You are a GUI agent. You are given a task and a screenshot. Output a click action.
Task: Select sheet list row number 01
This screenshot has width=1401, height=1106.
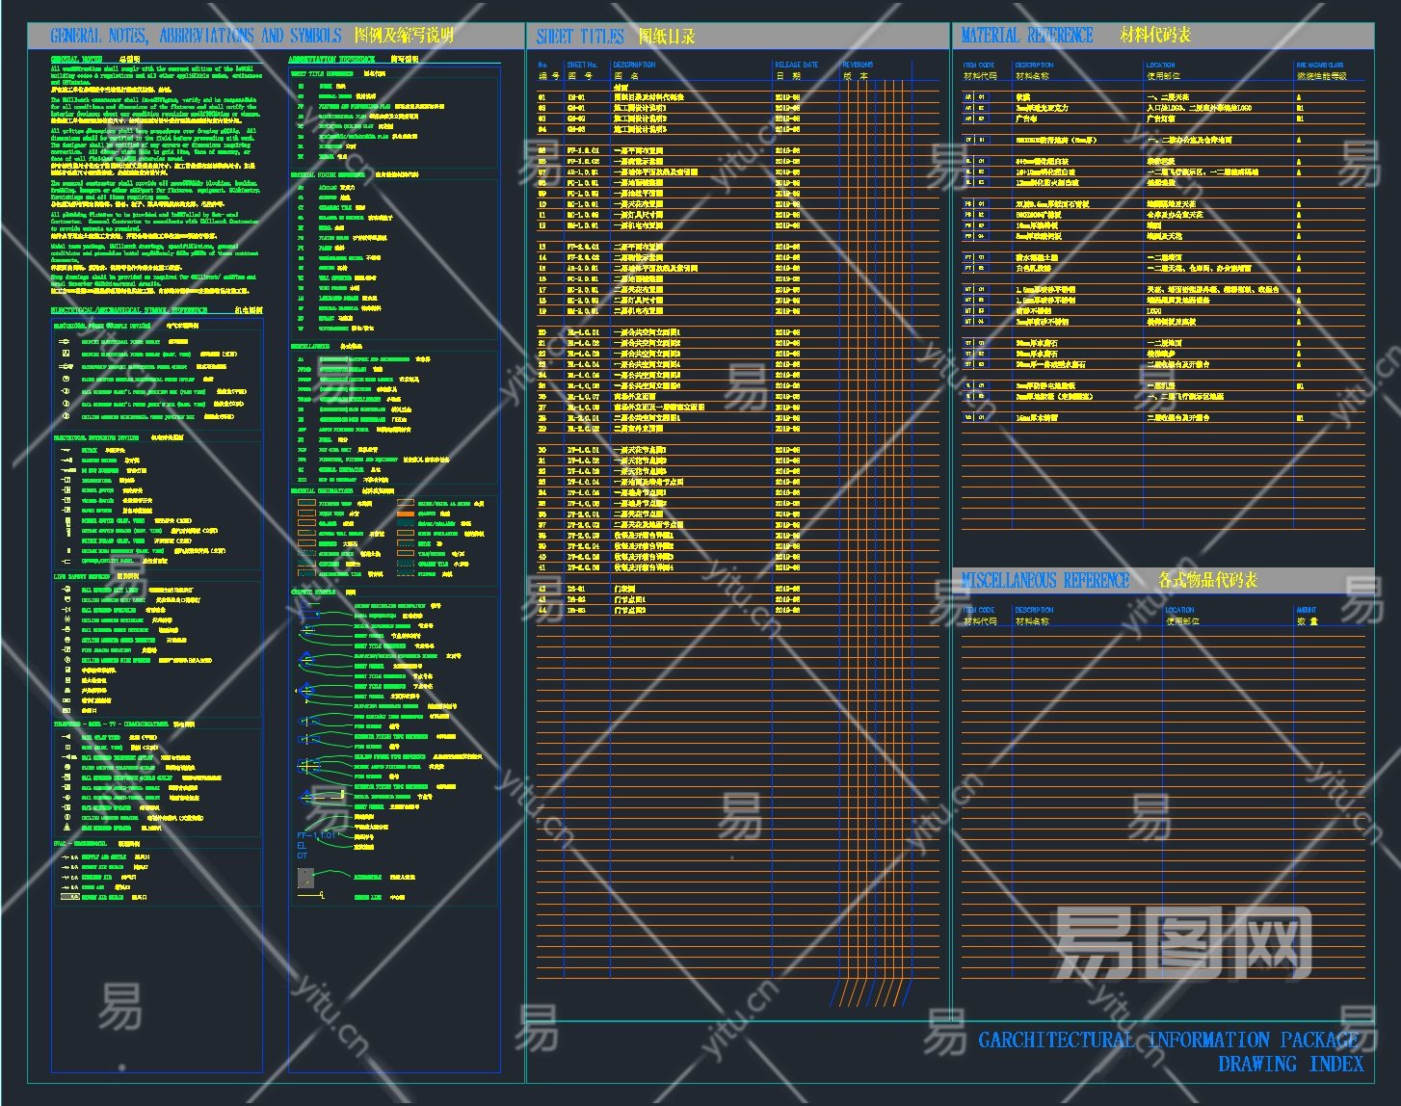[542, 97]
